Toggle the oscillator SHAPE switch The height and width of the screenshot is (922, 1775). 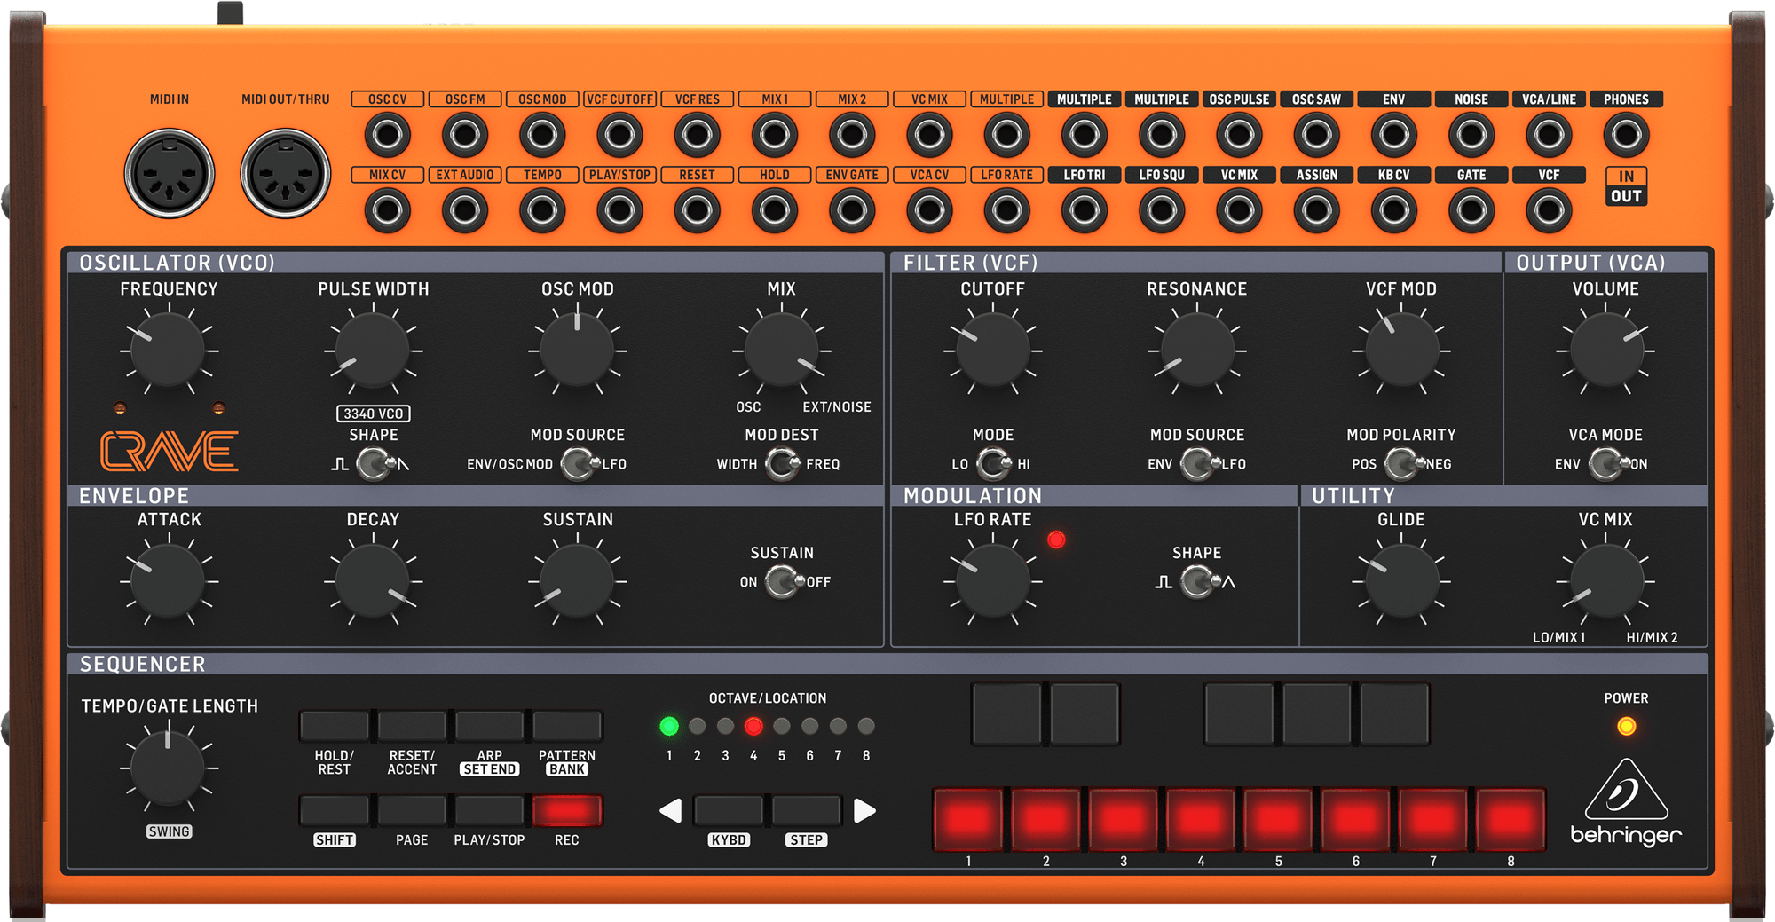click(x=374, y=464)
